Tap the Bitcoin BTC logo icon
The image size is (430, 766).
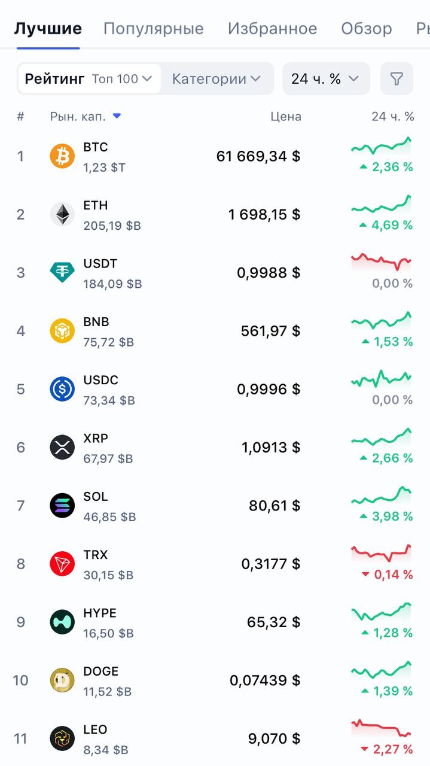click(62, 156)
